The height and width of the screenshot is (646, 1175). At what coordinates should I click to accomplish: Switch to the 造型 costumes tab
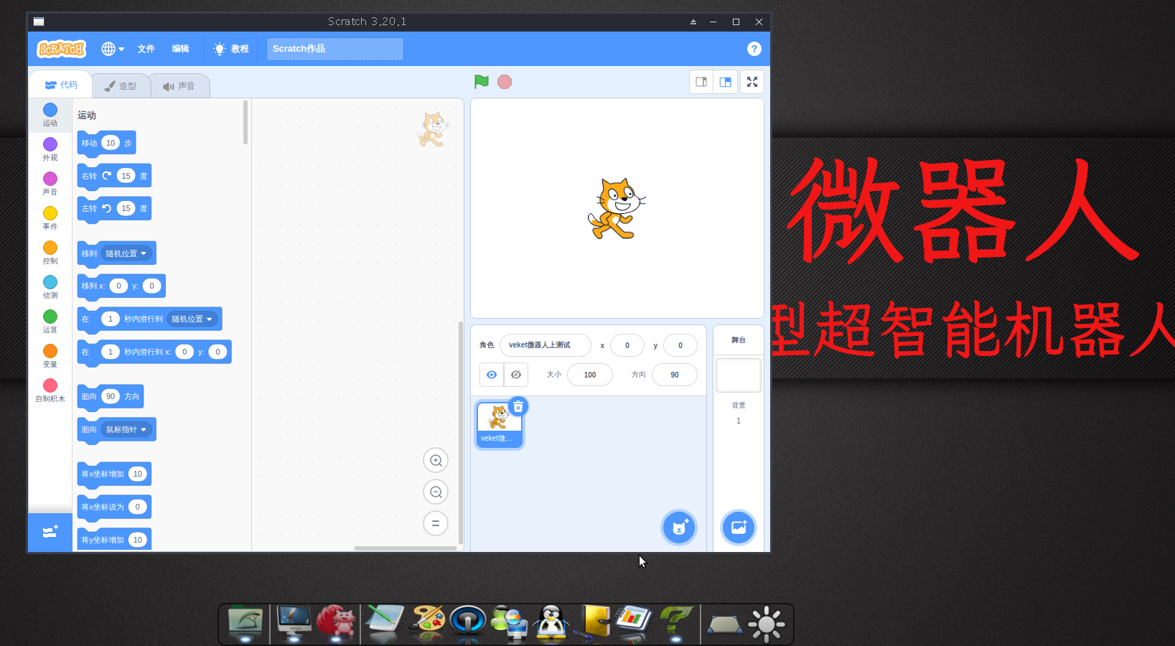(121, 86)
